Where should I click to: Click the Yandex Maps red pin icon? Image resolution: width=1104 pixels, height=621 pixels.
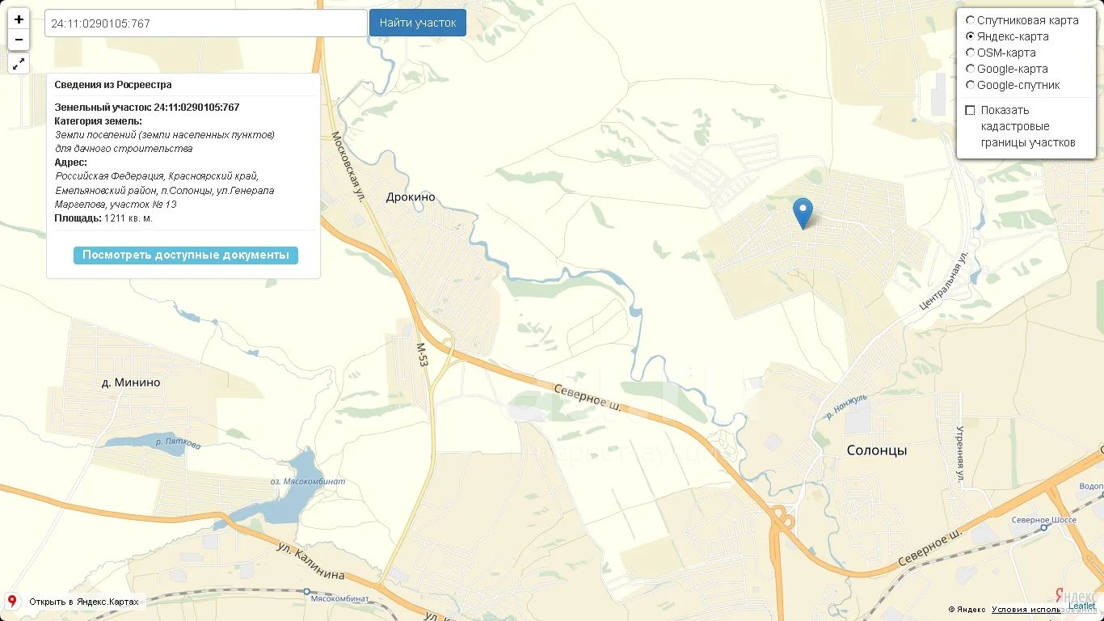coord(12,601)
